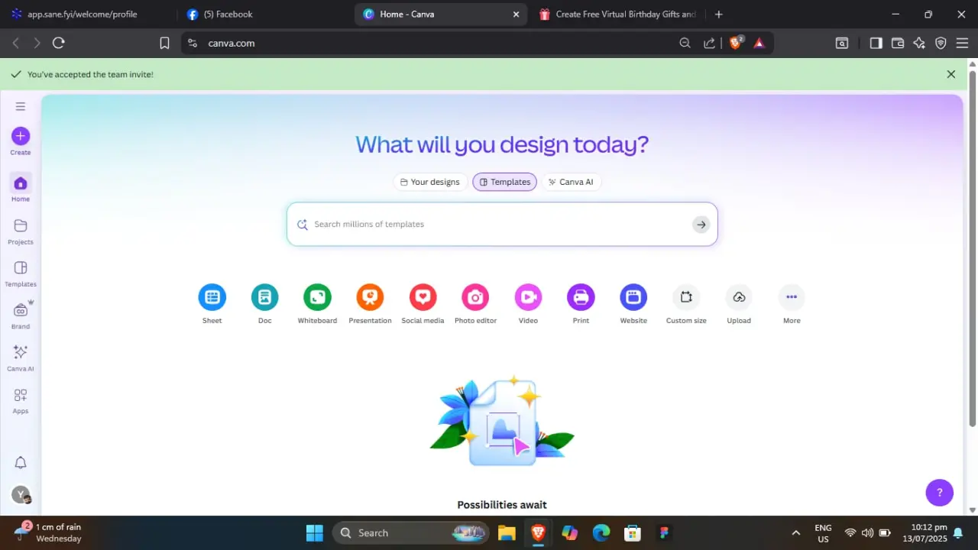
Task: Open Microsoft Store from the taskbar
Action: pos(632,532)
